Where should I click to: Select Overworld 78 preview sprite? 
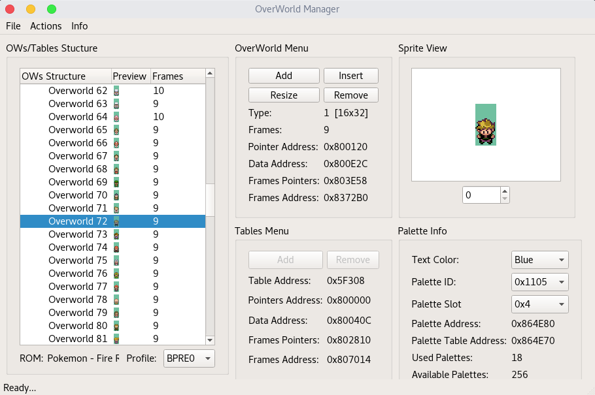coord(116,300)
